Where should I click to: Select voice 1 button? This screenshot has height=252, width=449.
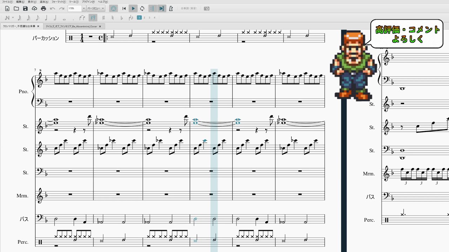tap(140, 17)
